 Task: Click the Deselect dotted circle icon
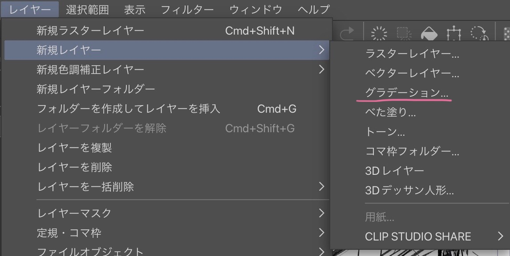click(x=479, y=34)
